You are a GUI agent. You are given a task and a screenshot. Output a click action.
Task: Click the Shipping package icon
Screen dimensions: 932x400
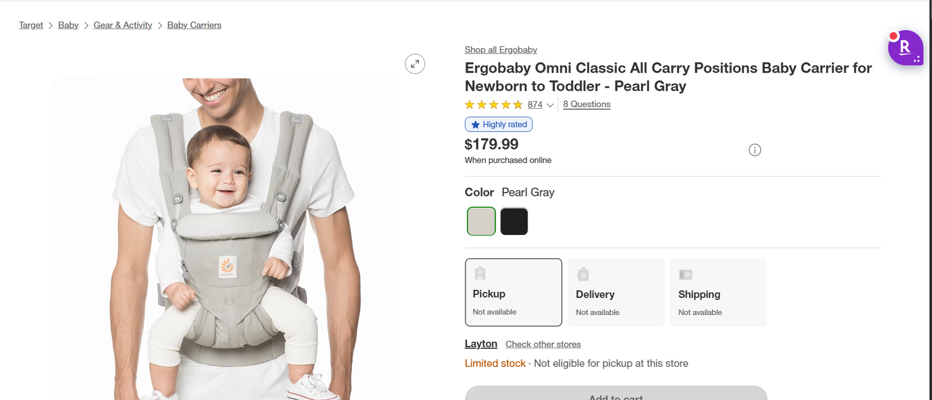pos(686,274)
